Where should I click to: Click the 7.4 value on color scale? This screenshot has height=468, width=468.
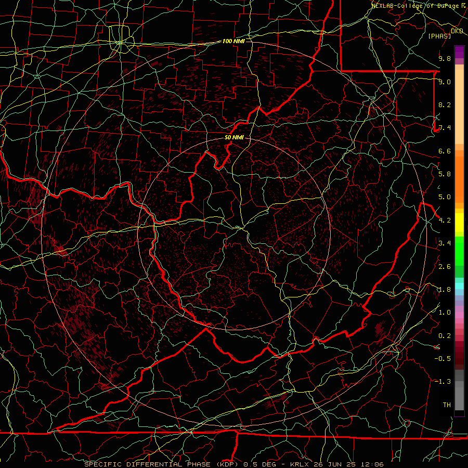[x=445, y=128]
